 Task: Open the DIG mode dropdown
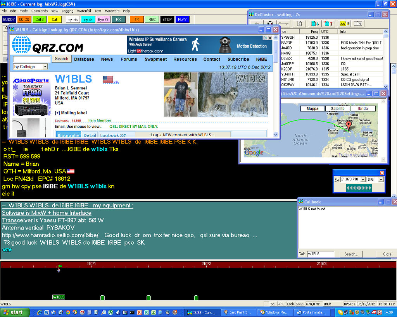coord(381,180)
